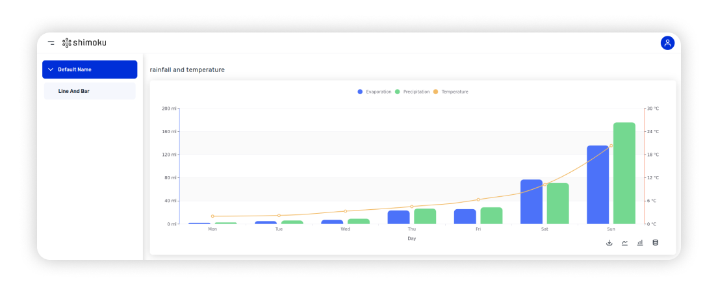The image size is (718, 293).
Task: Switch chart to bar view icon
Action: coord(640,243)
